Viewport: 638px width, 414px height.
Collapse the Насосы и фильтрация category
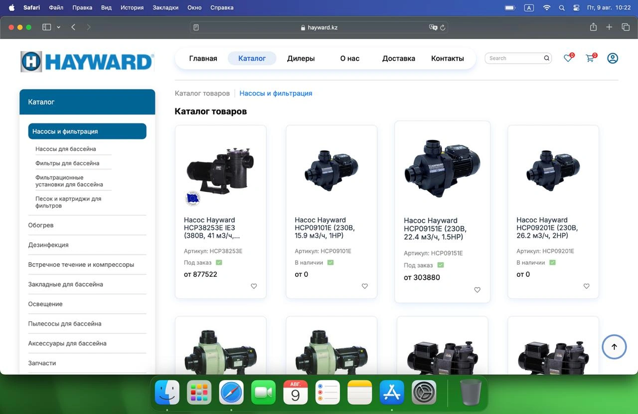87,131
